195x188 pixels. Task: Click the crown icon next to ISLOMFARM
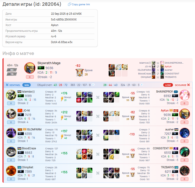point(25,129)
